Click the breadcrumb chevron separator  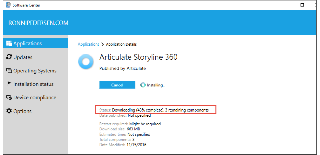click(x=102, y=44)
